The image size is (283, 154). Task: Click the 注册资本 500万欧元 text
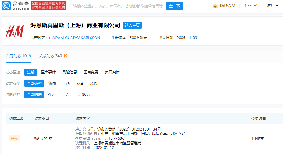(129, 38)
